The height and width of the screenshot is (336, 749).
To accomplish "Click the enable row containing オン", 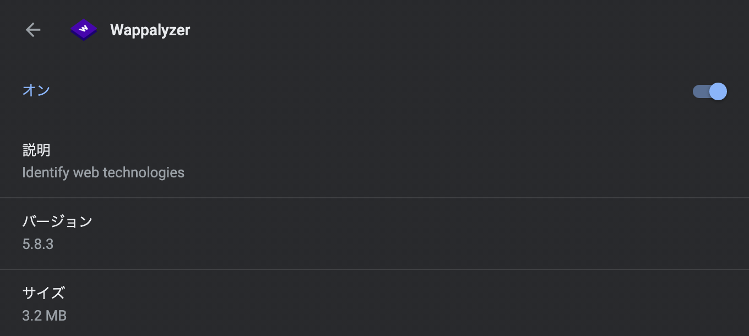I will pyautogui.click(x=374, y=90).
